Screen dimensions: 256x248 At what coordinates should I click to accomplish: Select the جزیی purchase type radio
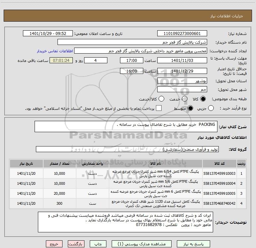pyautogui.click(x=211, y=108)
